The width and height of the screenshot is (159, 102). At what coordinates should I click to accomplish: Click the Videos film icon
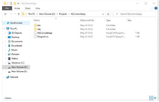click(9, 58)
